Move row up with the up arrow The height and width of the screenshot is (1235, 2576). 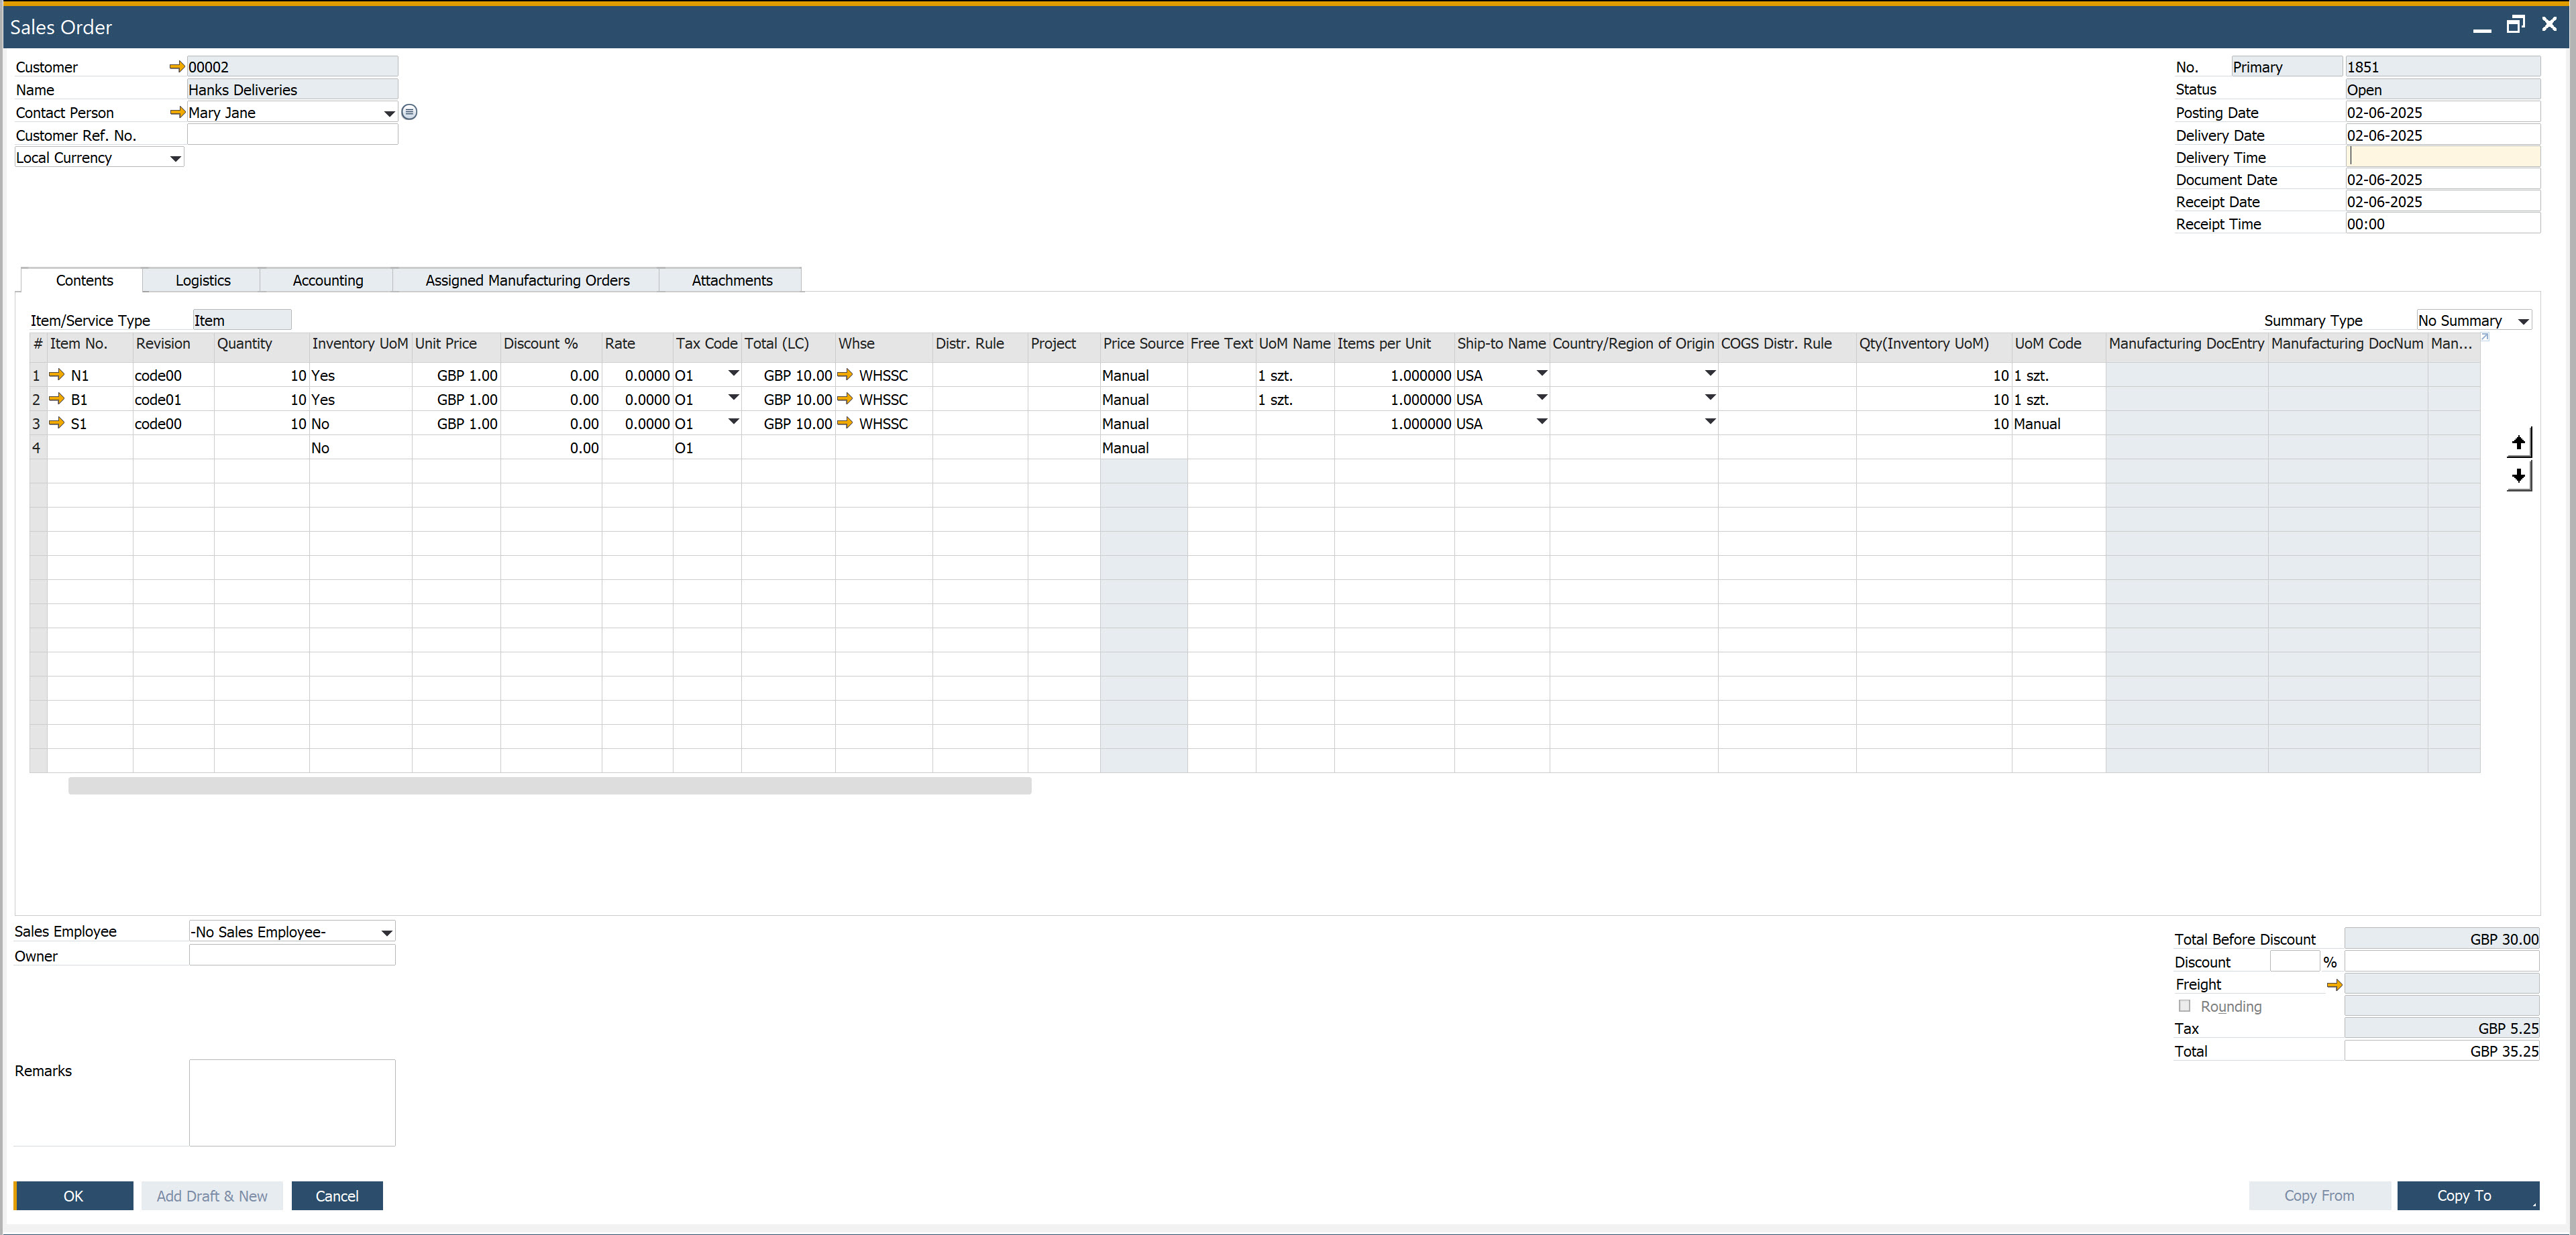(x=2518, y=443)
